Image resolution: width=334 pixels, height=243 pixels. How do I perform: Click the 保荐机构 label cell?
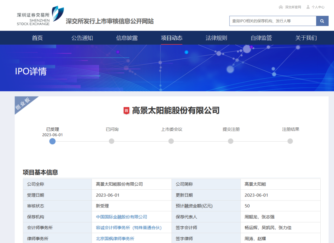(57, 217)
